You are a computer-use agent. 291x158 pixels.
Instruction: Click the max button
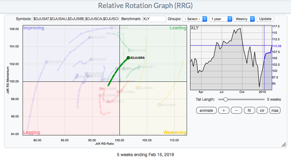click(275, 110)
